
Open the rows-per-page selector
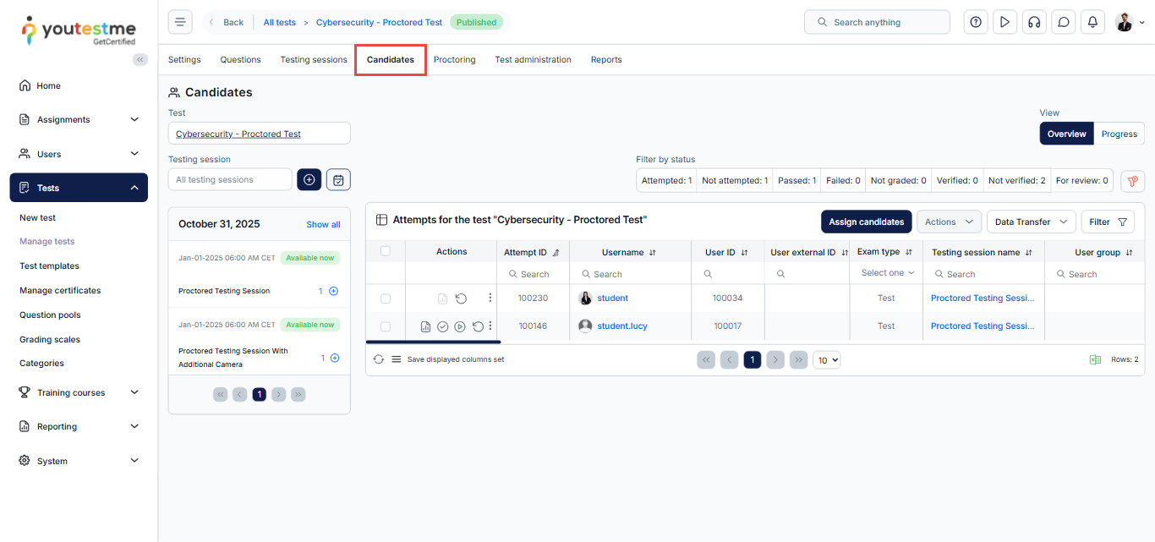coord(826,360)
